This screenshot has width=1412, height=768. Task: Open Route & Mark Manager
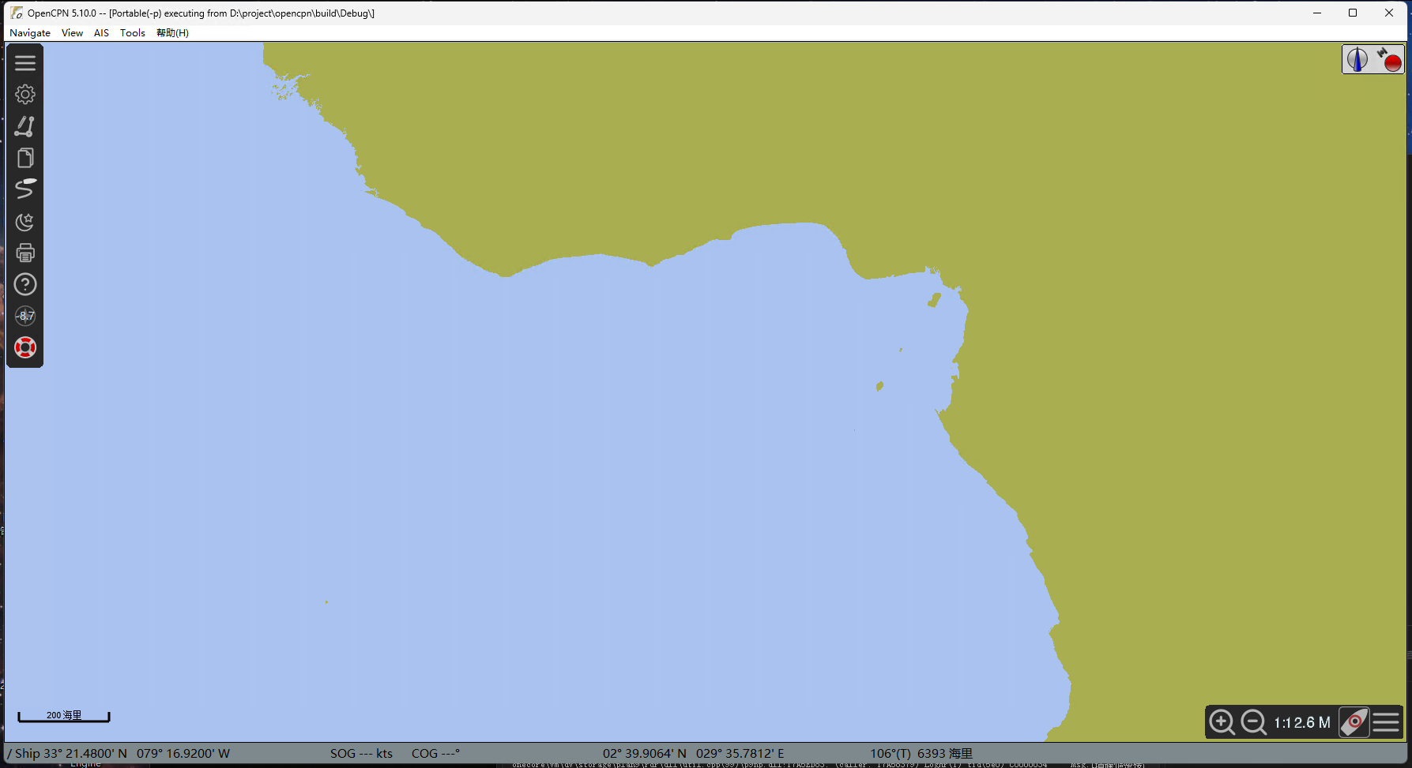25,158
